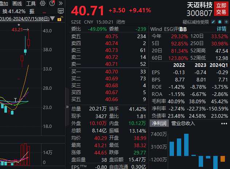The height and width of the screenshot is (169, 230).
Task: Click sell-five price 40.75
Action: pos(111,36)
